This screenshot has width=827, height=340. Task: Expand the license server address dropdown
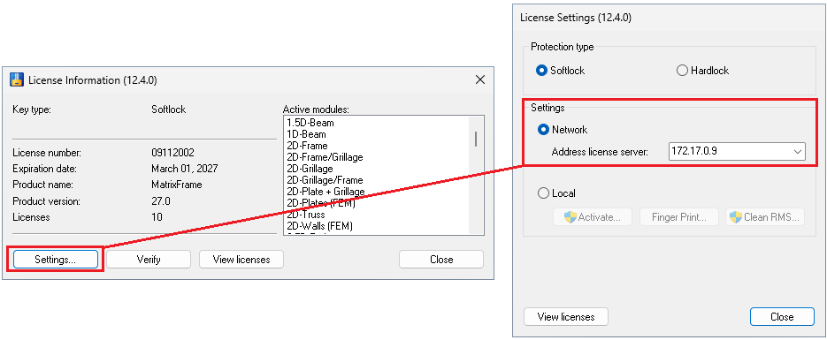pyautogui.click(x=797, y=152)
